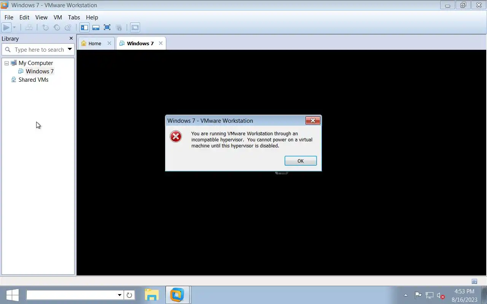
Task: Close the Windows 7 tab
Action: (x=161, y=43)
